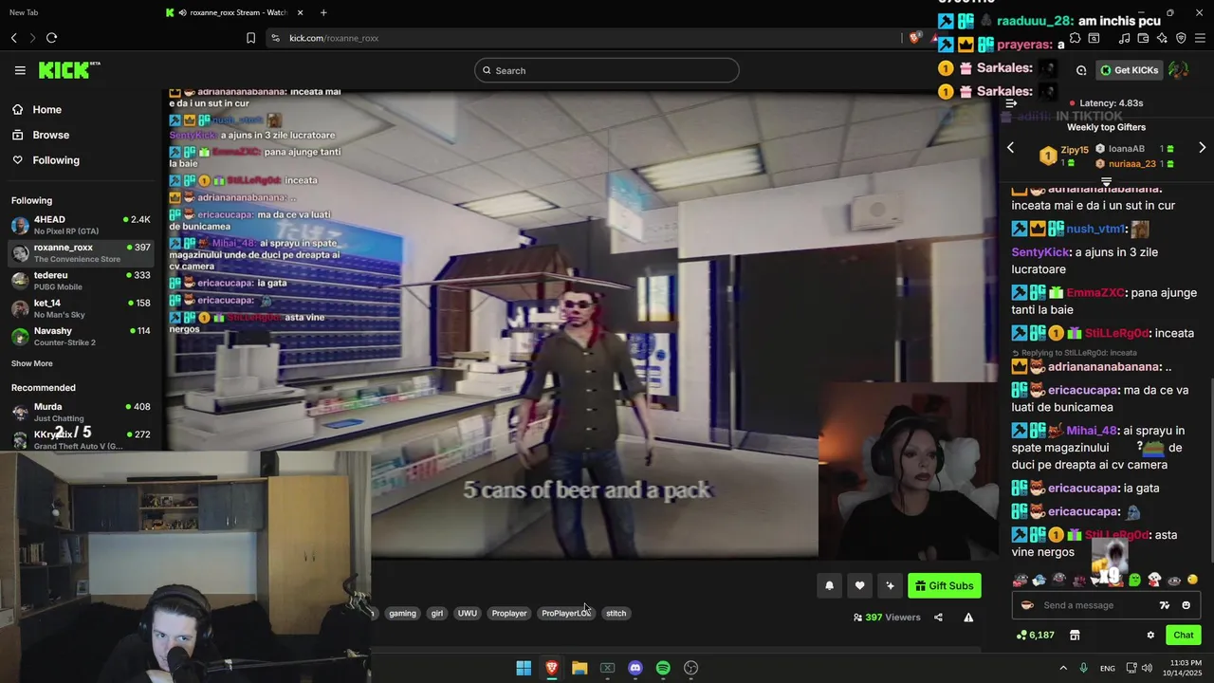Screen dimensions: 1214x683
Task: Expand Show More followed channels
Action: coord(32,363)
